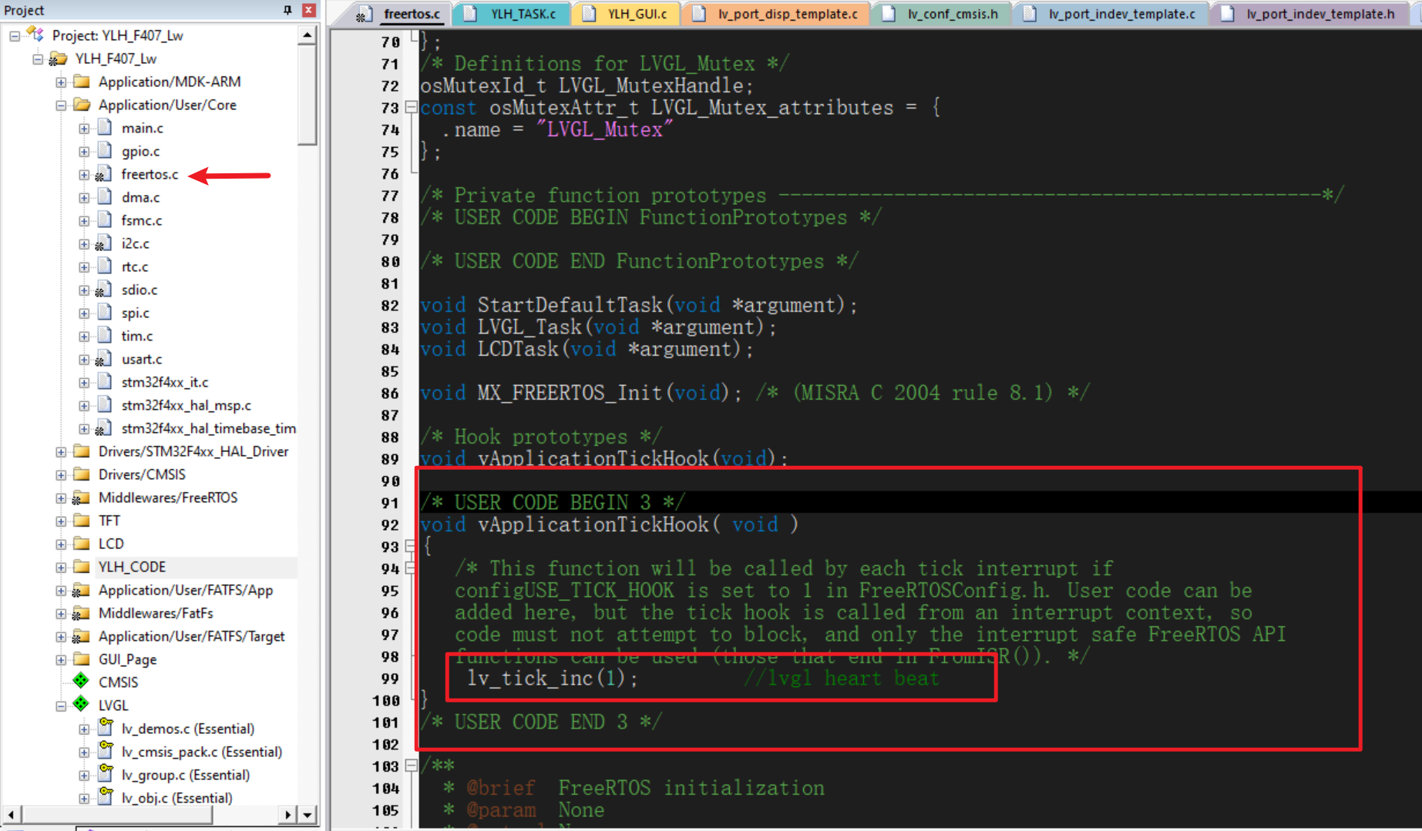Viewport: 1422px width, 831px height.
Task: Expand the main.c includes node
Action: pyautogui.click(x=84, y=128)
